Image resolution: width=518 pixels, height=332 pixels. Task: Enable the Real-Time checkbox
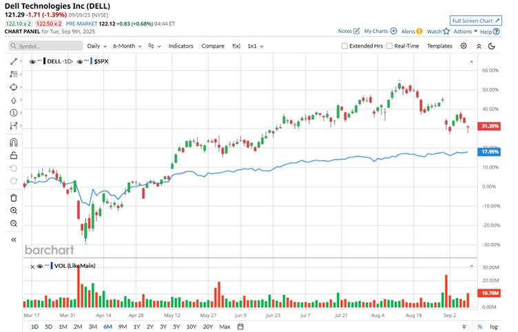tap(389, 46)
